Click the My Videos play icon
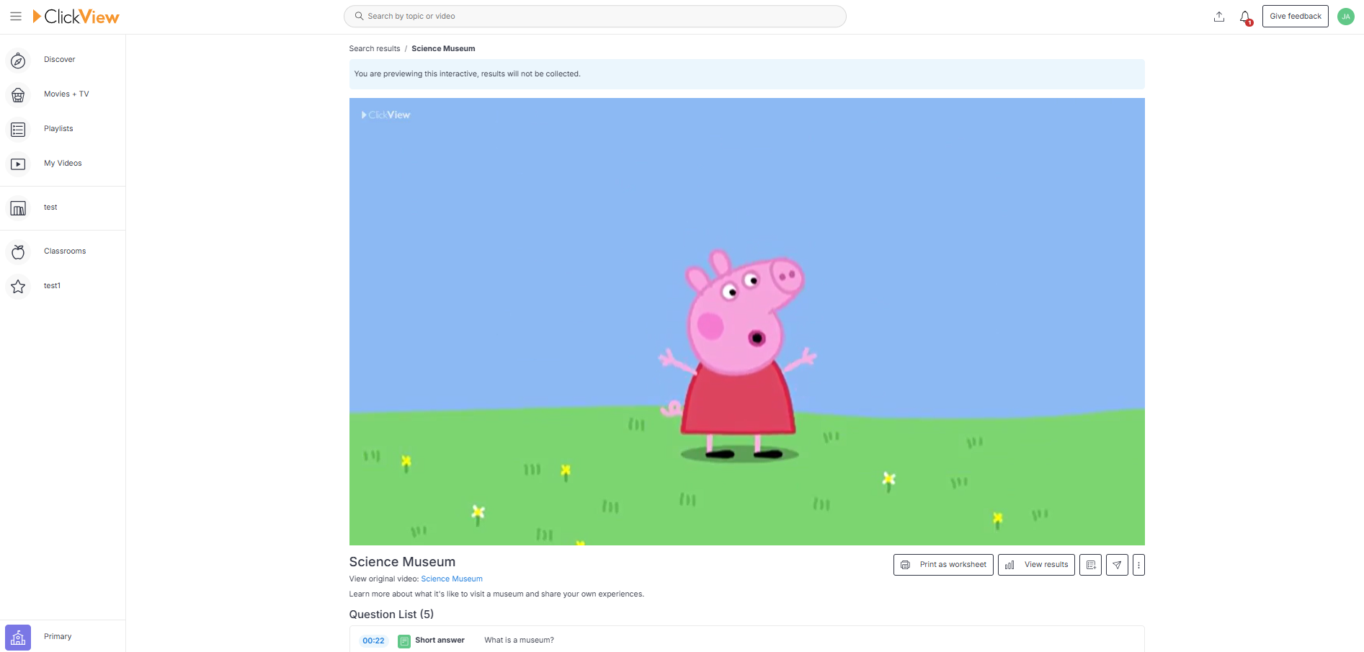 click(x=18, y=164)
